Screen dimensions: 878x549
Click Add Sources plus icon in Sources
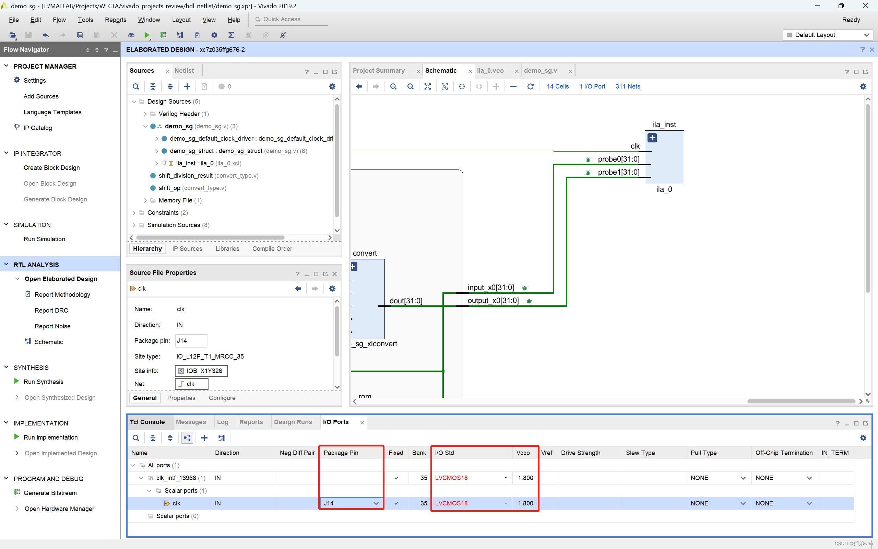point(187,86)
